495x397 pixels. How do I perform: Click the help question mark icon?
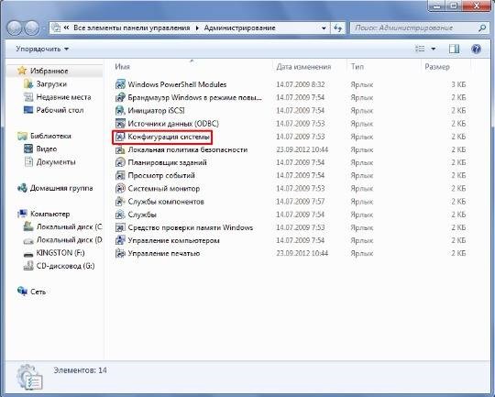476,49
